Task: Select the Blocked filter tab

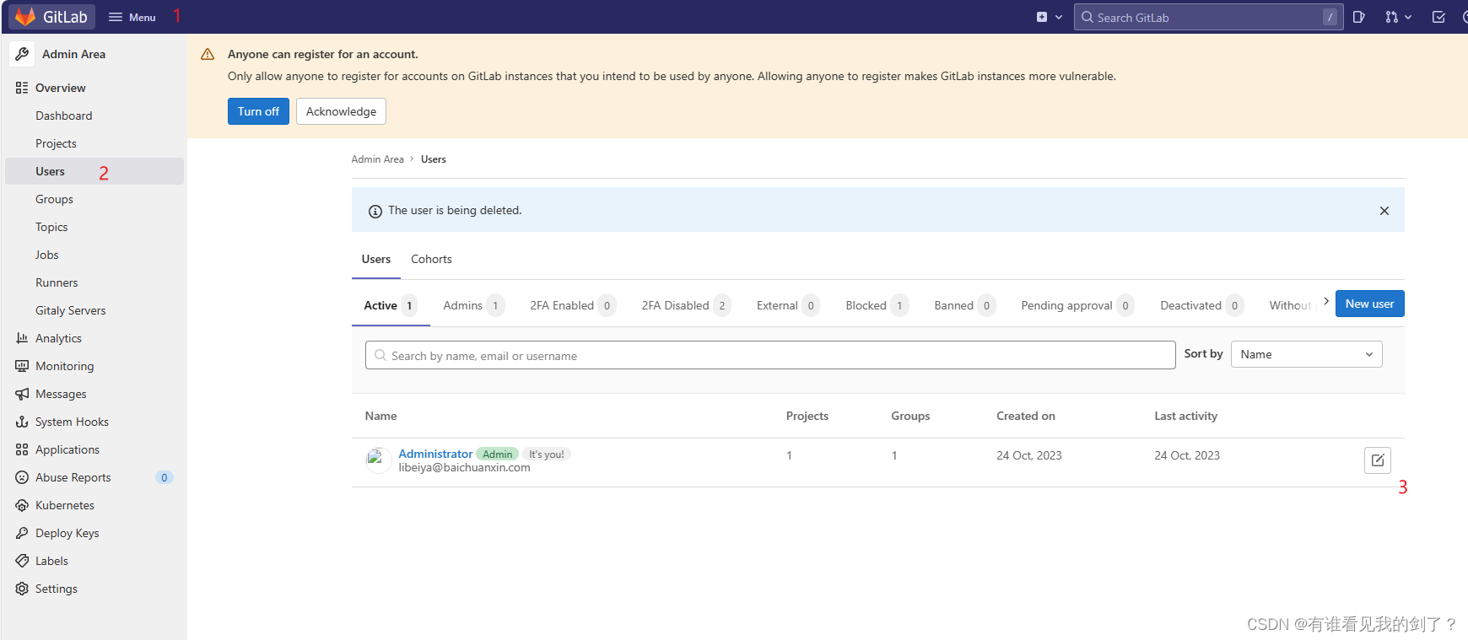Action: 877,305
